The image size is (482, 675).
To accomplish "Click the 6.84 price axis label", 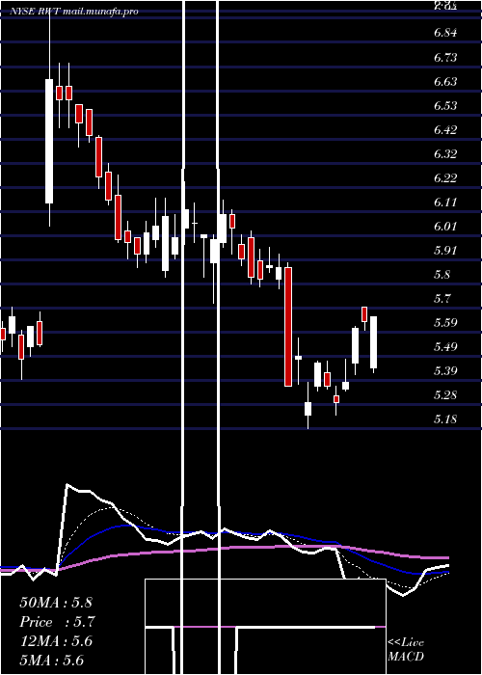I will click(x=445, y=33).
